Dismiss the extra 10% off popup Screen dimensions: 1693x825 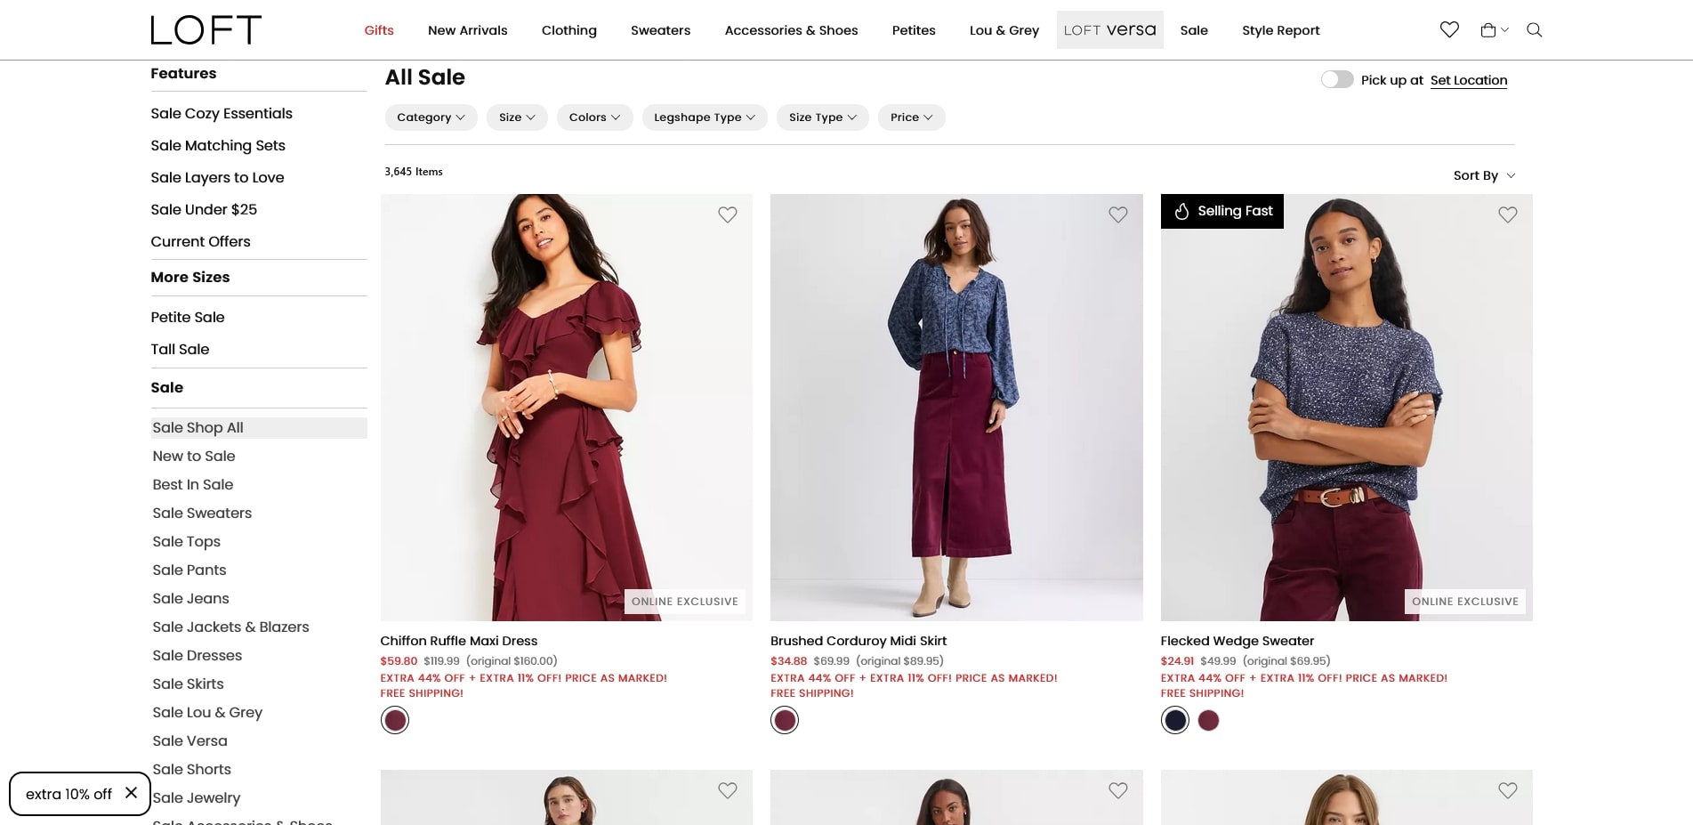pos(131,793)
